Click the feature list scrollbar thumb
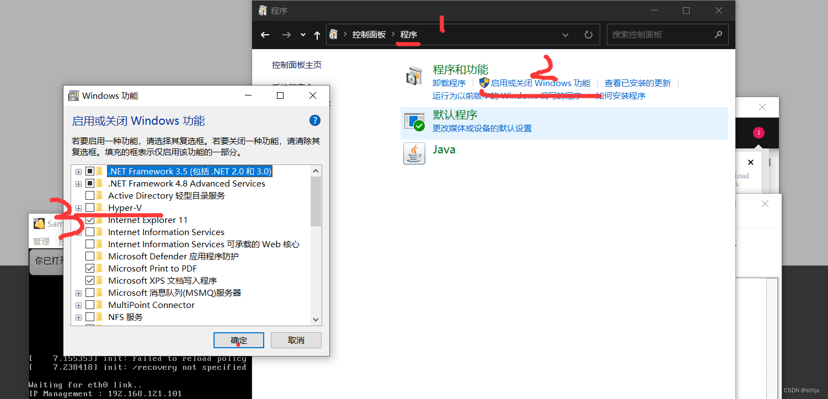The width and height of the screenshot is (828, 399). (316, 201)
